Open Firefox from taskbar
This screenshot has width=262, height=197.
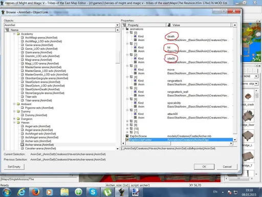tap(35, 192)
